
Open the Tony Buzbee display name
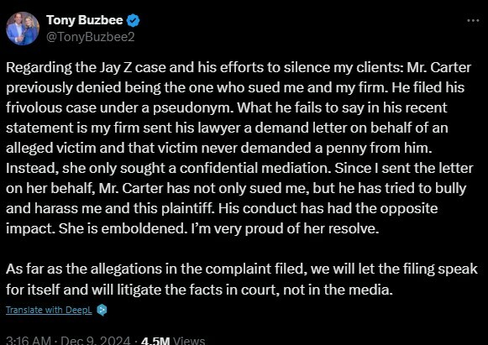85,20
